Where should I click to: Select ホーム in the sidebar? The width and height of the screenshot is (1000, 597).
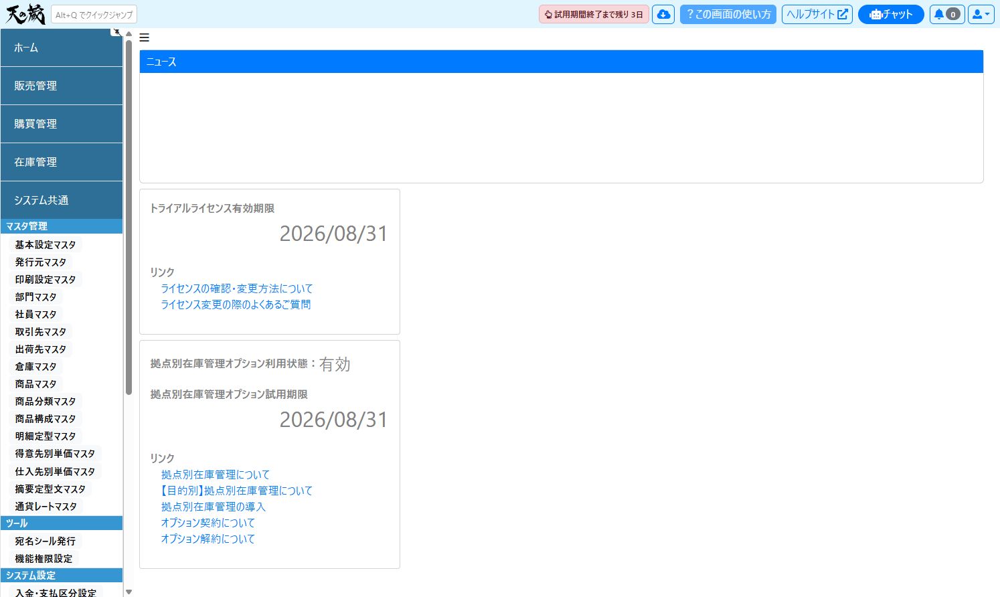(x=62, y=48)
